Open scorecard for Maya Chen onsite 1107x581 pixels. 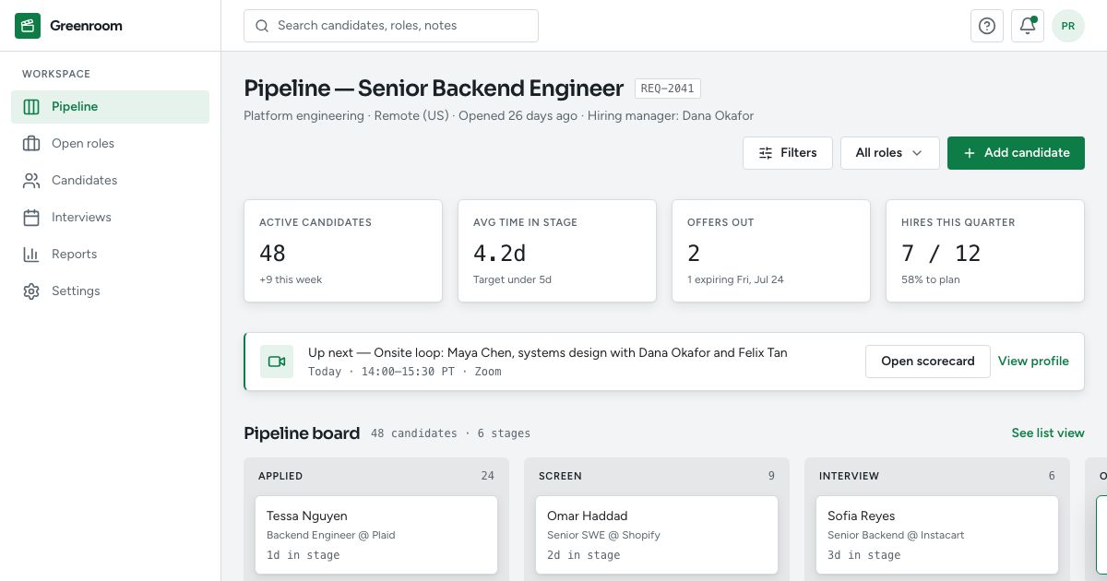(x=927, y=362)
